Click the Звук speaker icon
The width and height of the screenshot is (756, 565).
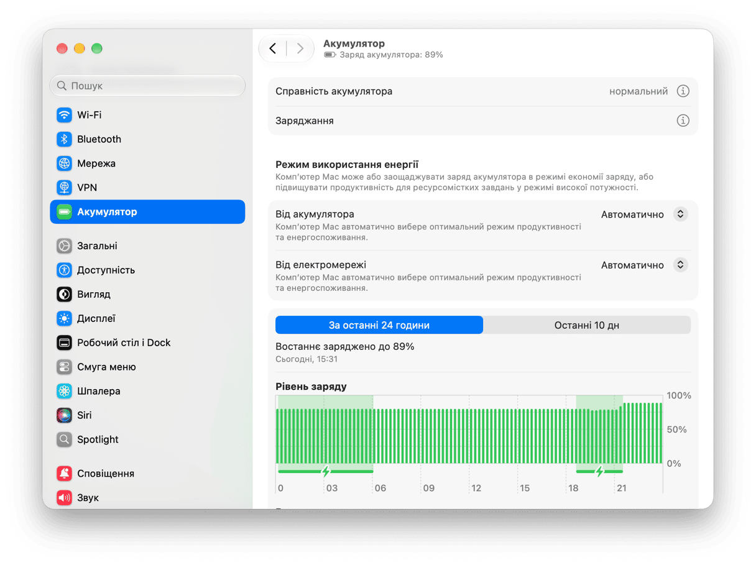pyautogui.click(x=64, y=498)
